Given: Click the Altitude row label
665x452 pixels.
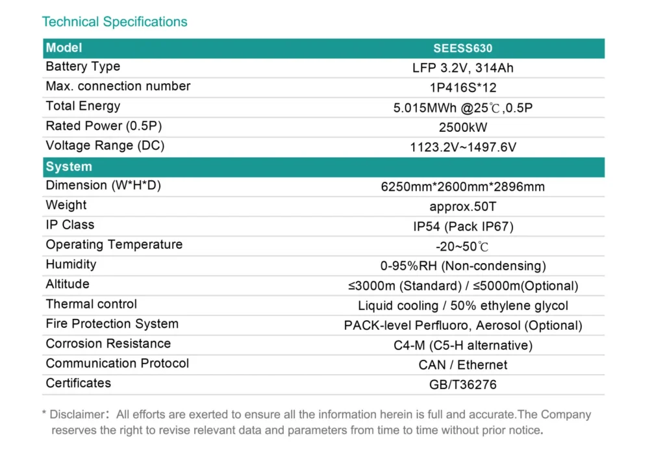Looking at the screenshot, I should [x=68, y=284].
